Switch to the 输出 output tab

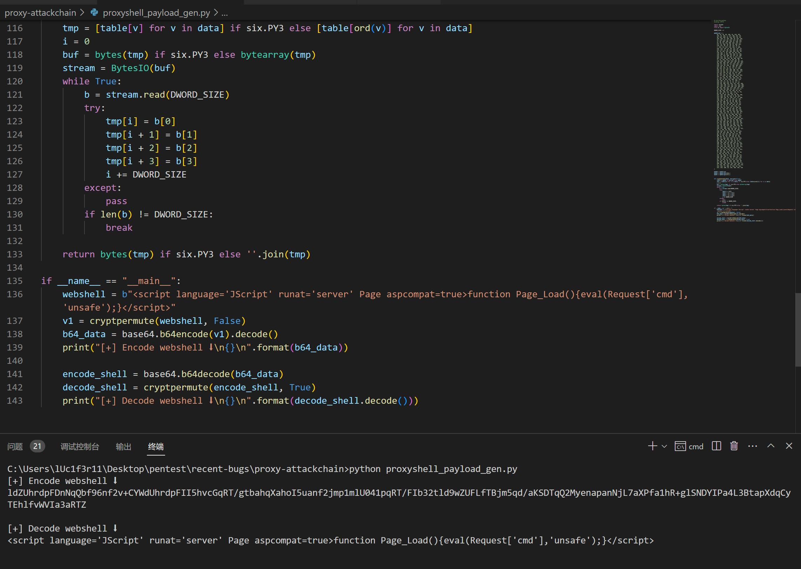click(x=123, y=446)
